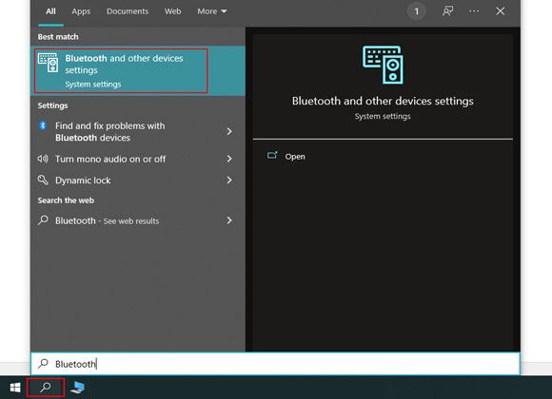The image size is (552, 399).
Task: Click the blue Bluetooth troubleshoot icon
Action: click(43, 125)
